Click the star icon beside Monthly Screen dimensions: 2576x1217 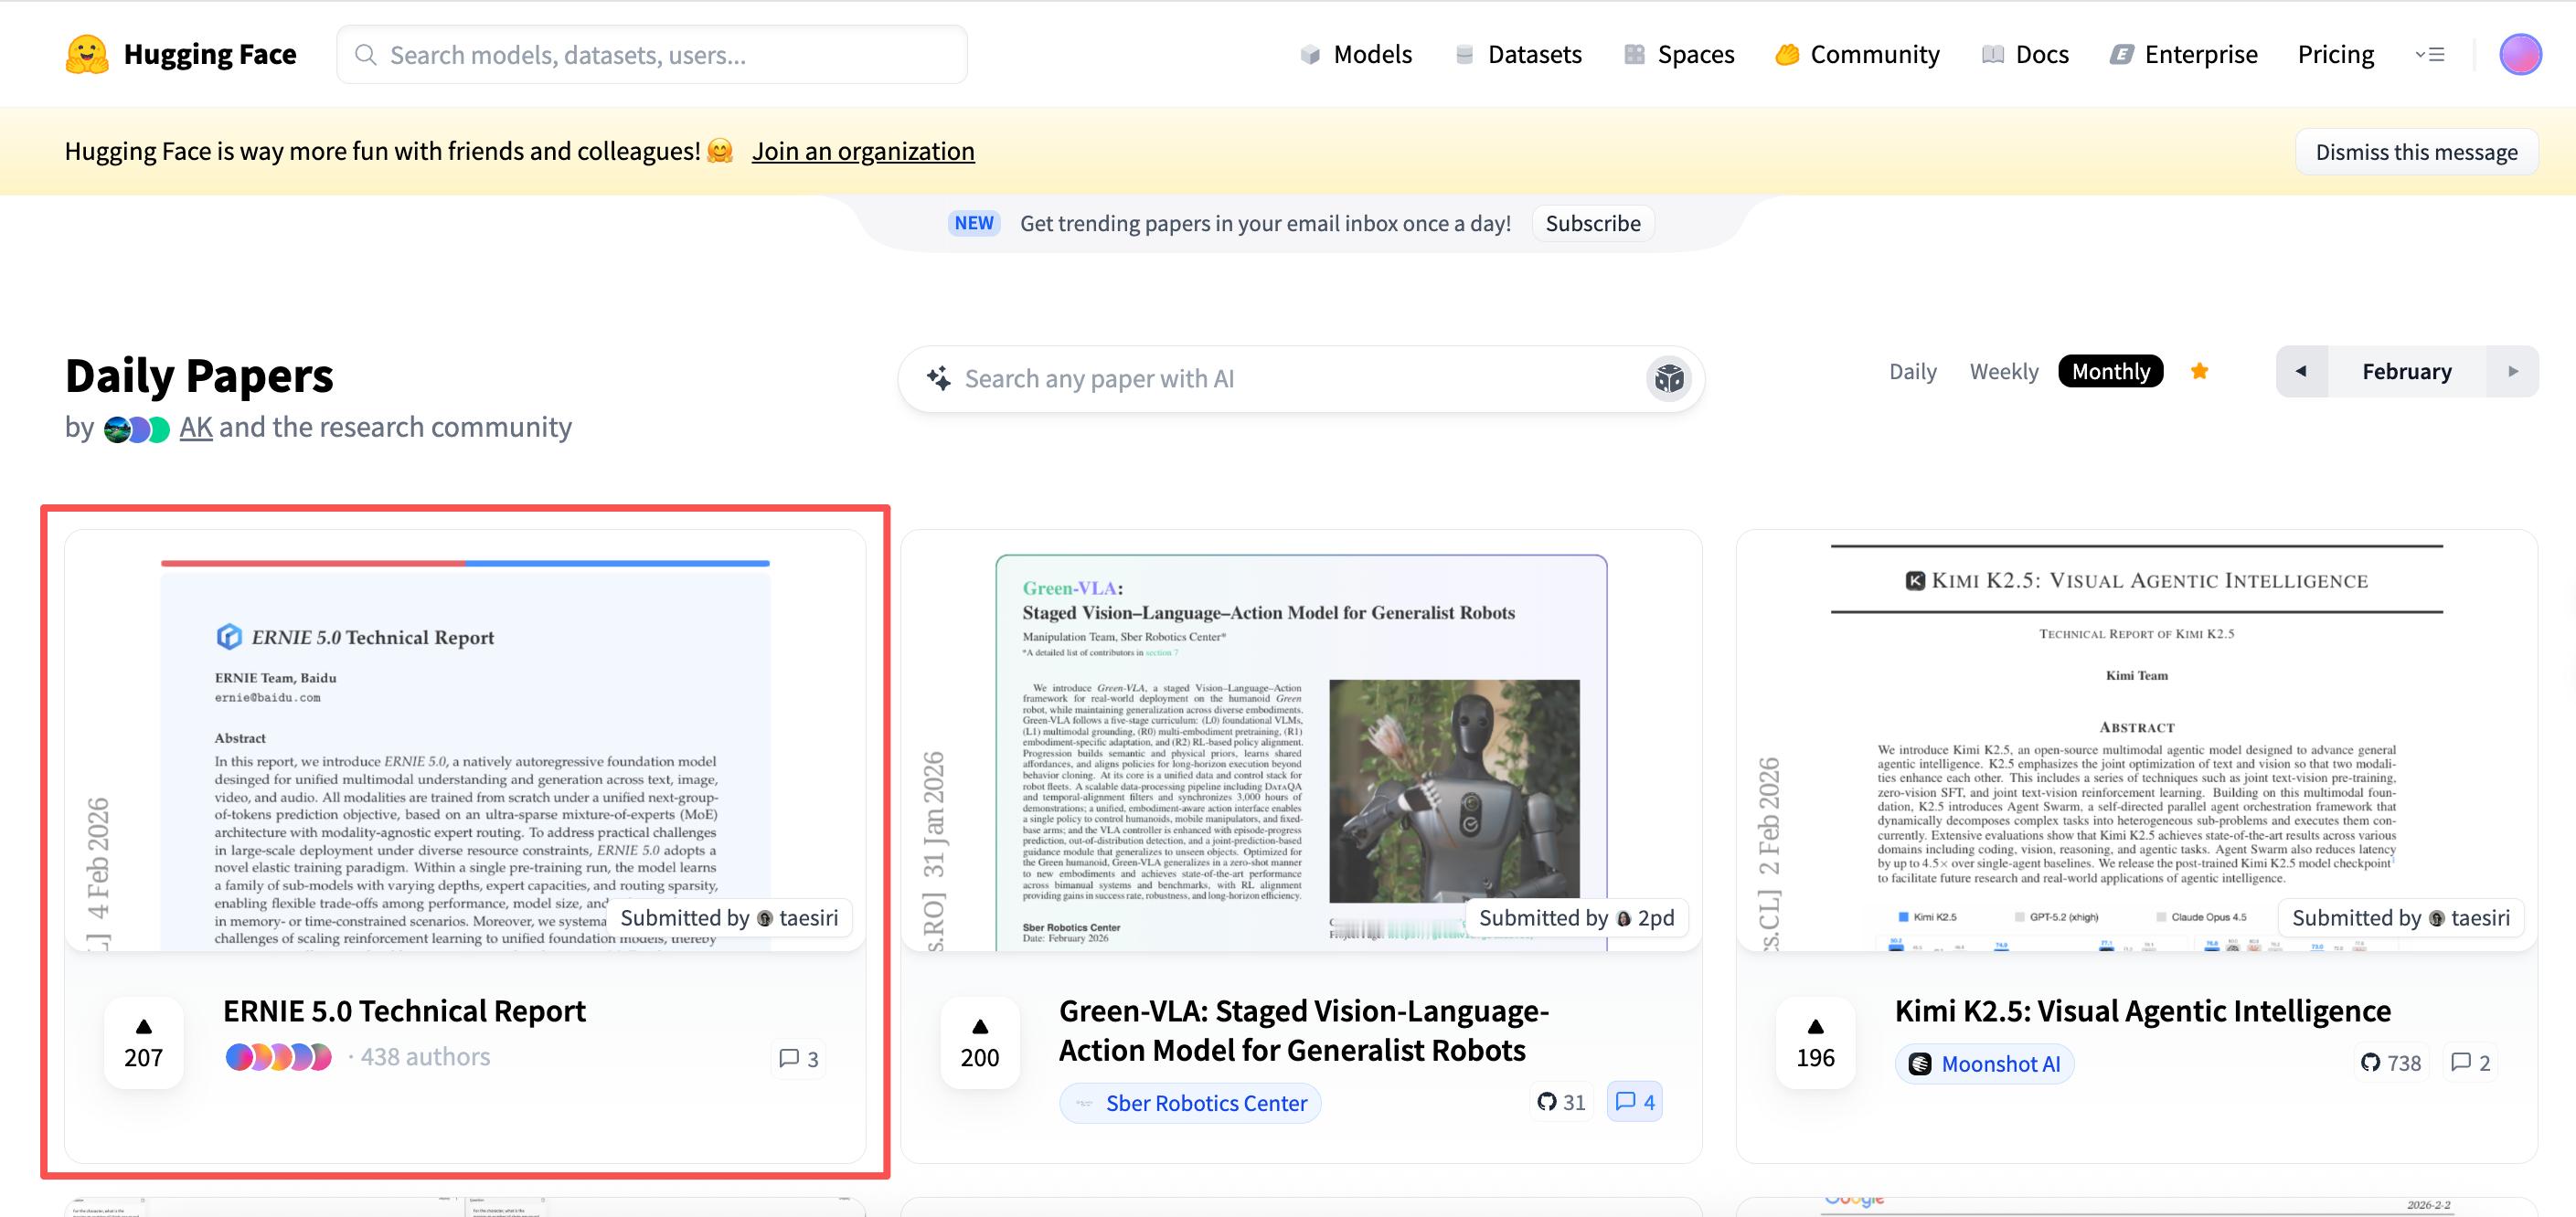[x=2199, y=372]
